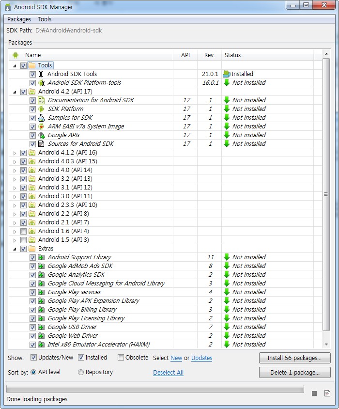
Task: Click the Sources for Android SDK icon
Action: (41, 144)
